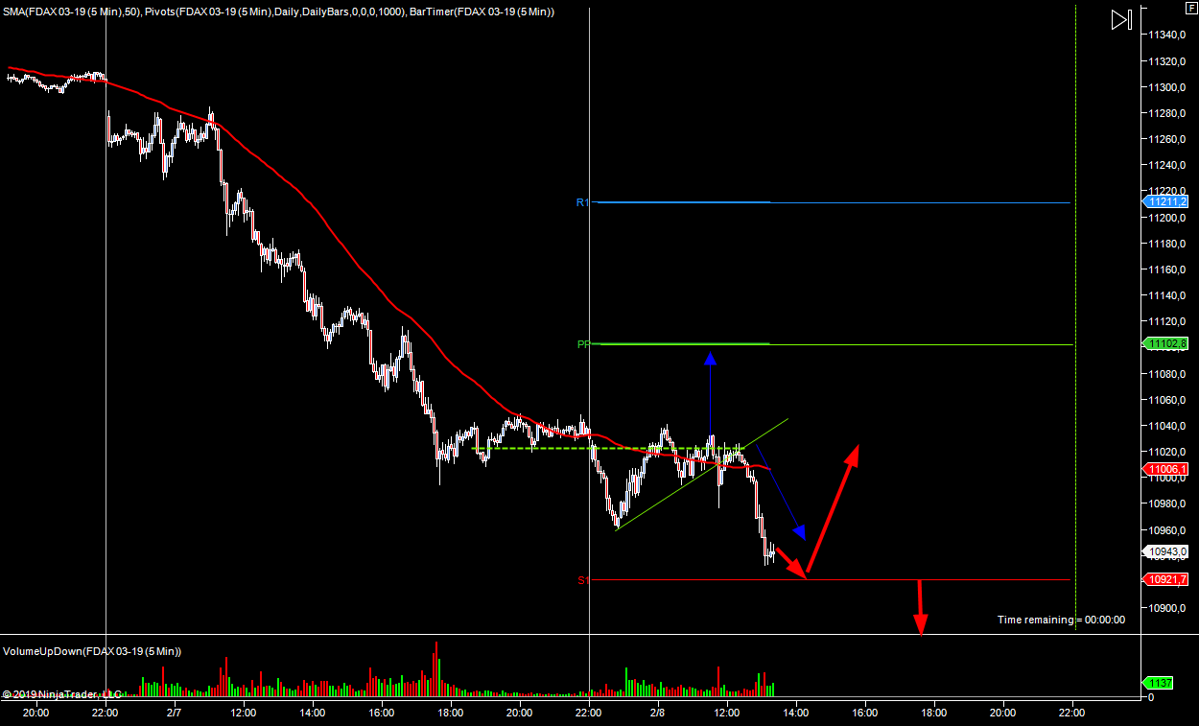Click the S1 support line label
This screenshot has height=726, width=1199.
[x=581, y=580]
